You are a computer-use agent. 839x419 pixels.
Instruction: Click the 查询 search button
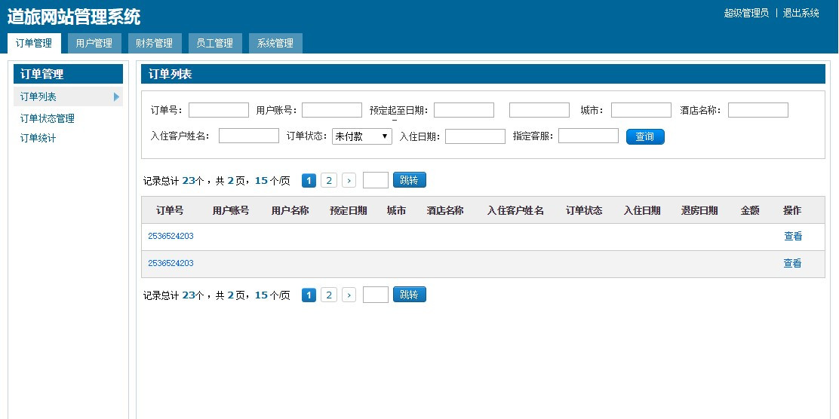pos(645,136)
